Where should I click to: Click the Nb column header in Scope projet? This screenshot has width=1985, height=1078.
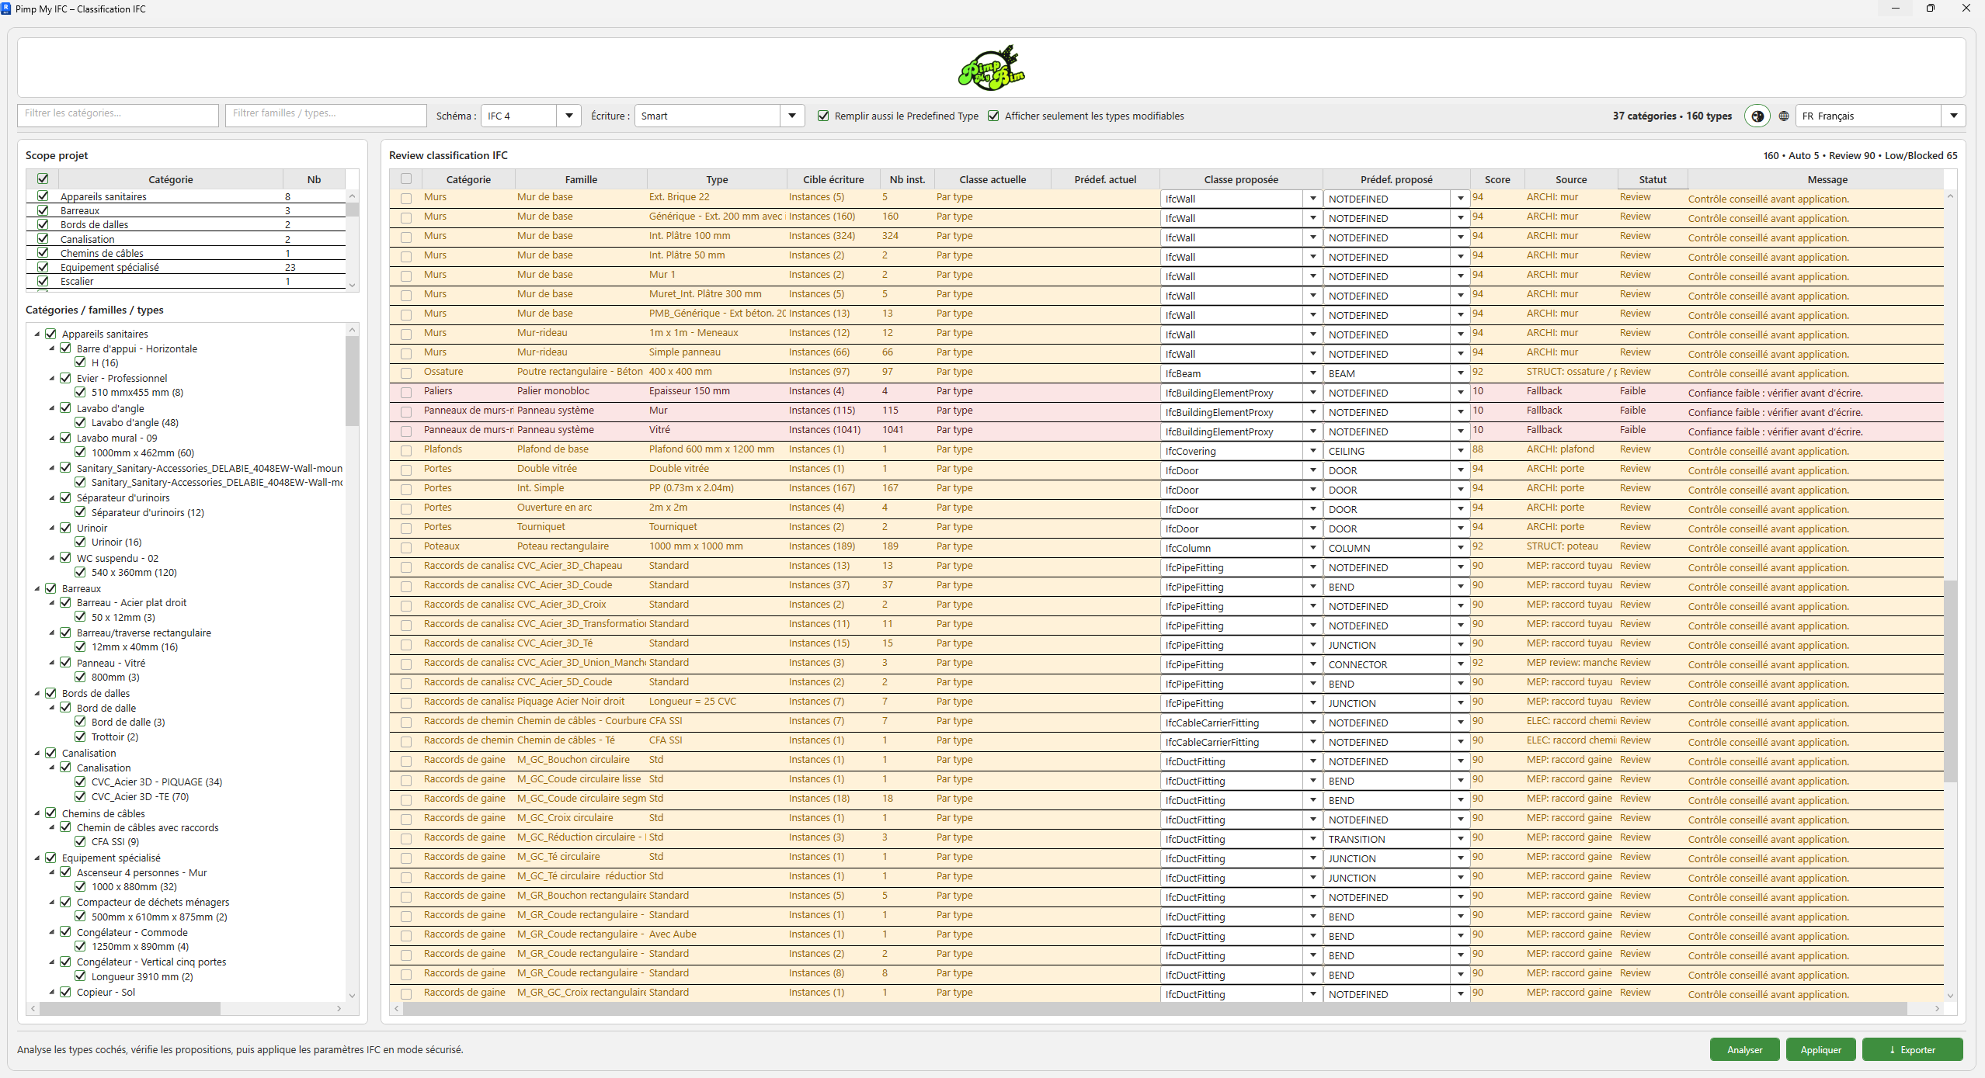click(x=314, y=179)
